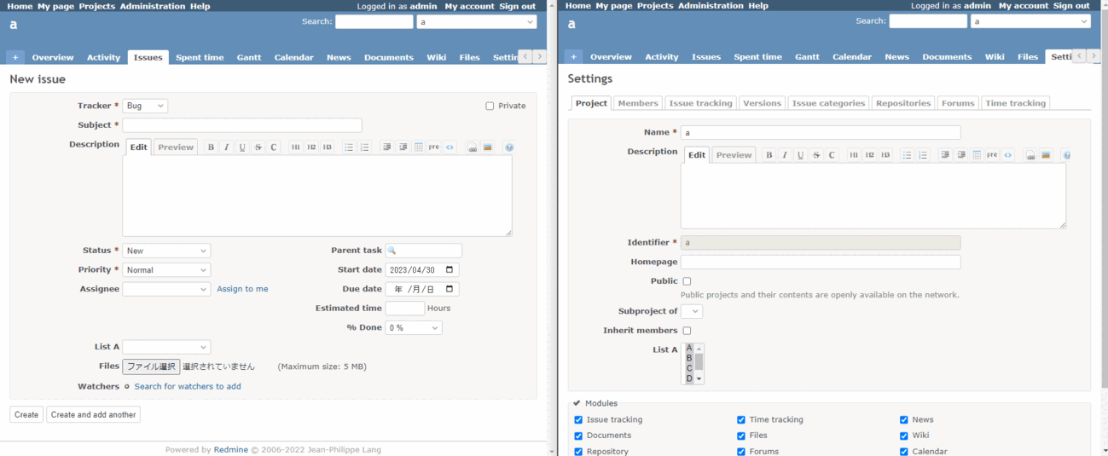Click unordered list icon in Settings description toolbar
This screenshot has width=1108, height=456.
point(907,155)
